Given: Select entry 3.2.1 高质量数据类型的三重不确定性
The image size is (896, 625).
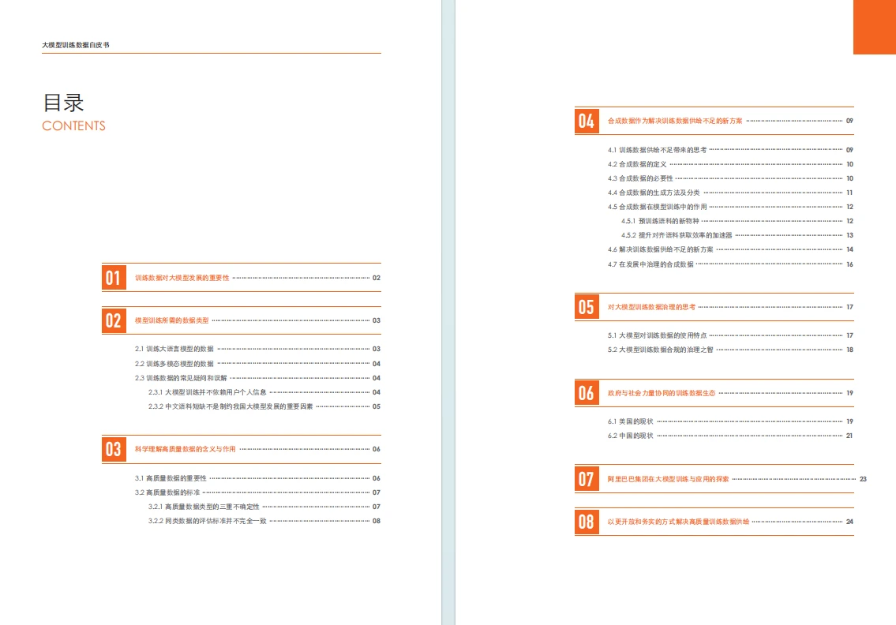Looking at the screenshot, I should [x=204, y=507].
